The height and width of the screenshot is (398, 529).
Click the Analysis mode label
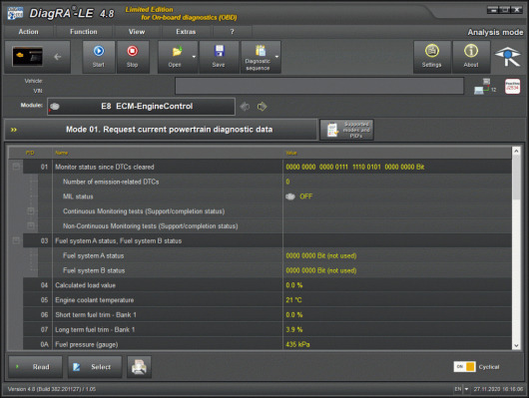pyautogui.click(x=495, y=32)
